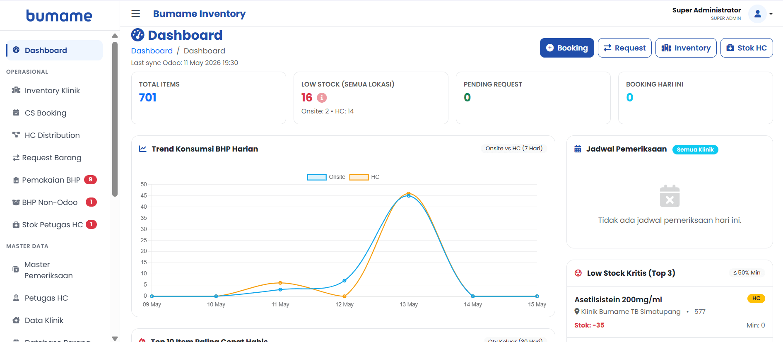Image resolution: width=783 pixels, height=342 pixels.
Task: Toggle the hamburger menu sidebar
Action: coord(136,14)
